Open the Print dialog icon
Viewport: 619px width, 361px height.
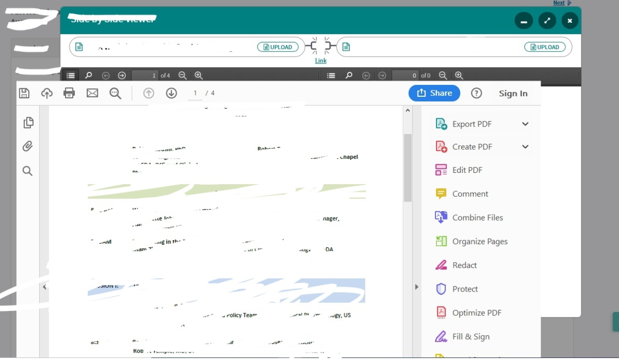click(69, 93)
